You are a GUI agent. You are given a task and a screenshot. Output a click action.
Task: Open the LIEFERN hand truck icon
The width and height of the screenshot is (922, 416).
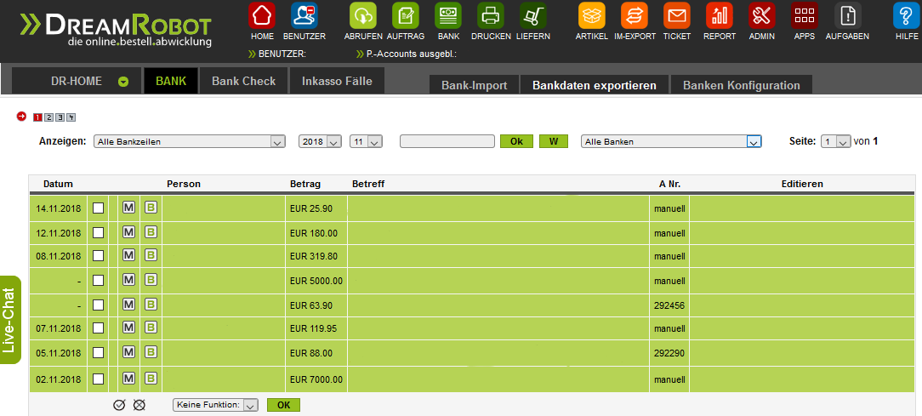point(533,16)
